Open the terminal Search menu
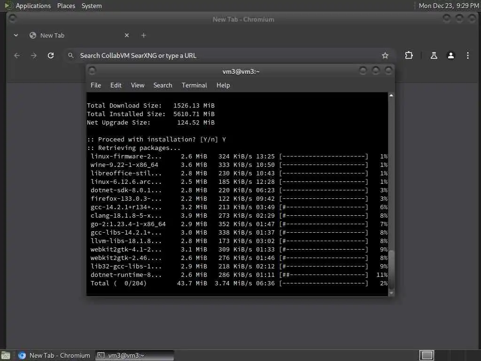 pyautogui.click(x=163, y=86)
